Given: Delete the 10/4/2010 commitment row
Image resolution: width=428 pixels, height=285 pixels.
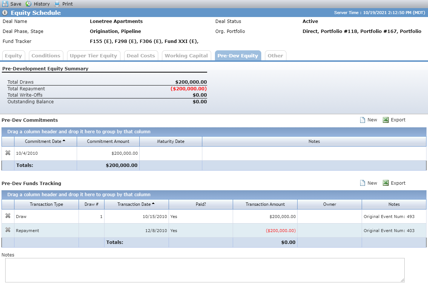Looking at the screenshot, I should (8, 153).
